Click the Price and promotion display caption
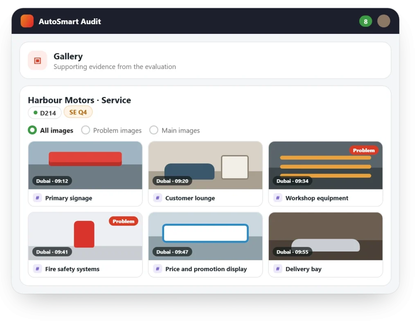Screen dimensions: 419x325 coord(206,269)
